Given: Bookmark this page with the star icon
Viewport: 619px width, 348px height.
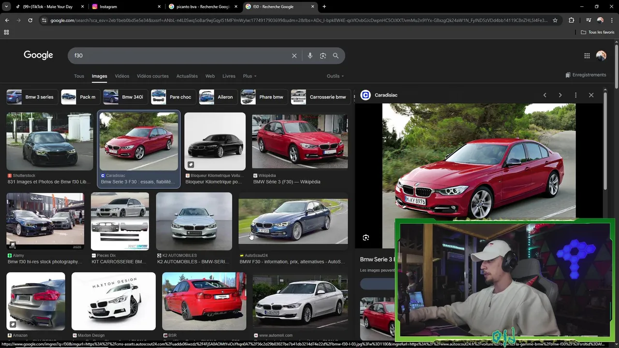Looking at the screenshot, I should [x=555, y=20].
